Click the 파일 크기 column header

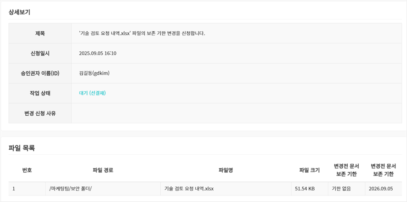tap(309, 170)
